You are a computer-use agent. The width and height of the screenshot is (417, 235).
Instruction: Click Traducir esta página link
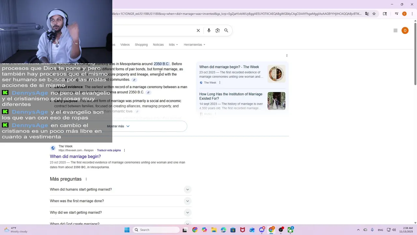click(109, 150)
